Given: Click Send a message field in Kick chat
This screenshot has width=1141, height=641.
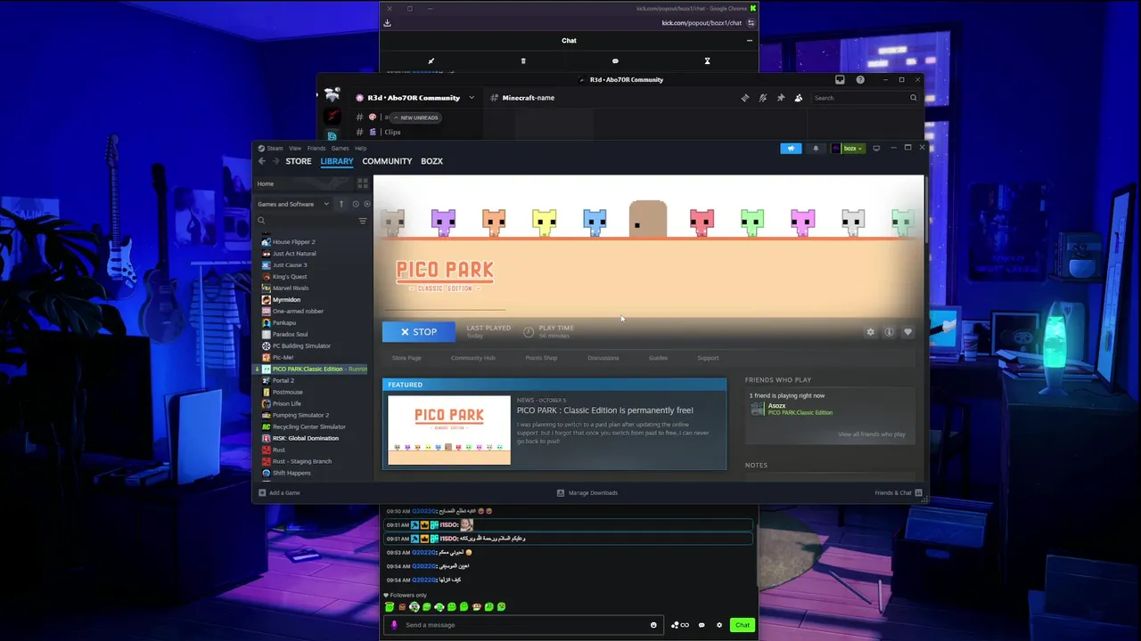Looking at the screenshot, I should click(x=526, y=625).
